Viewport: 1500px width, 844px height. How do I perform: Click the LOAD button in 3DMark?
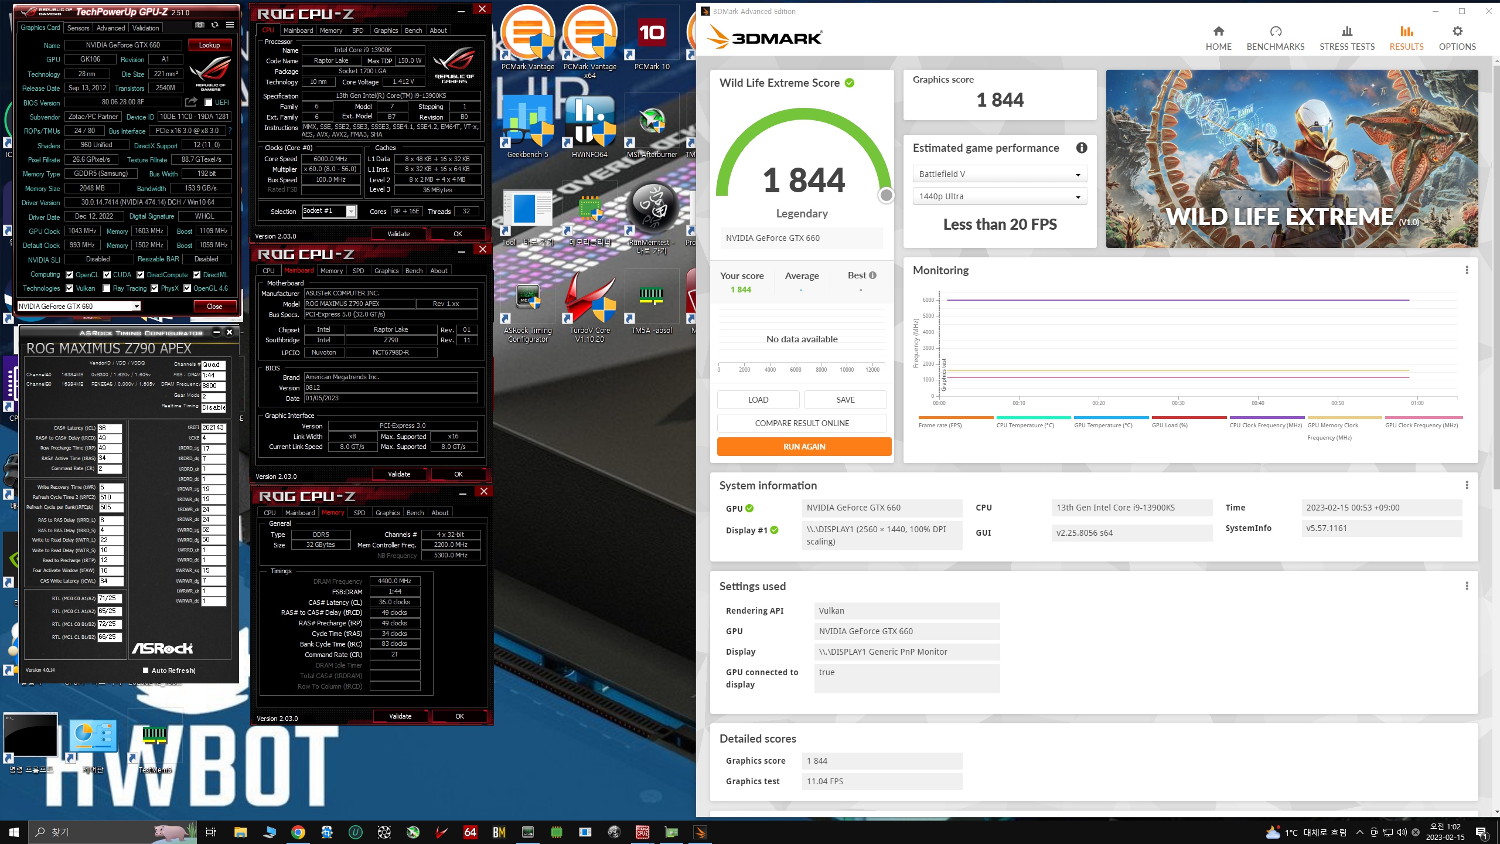tap(758, 400)
